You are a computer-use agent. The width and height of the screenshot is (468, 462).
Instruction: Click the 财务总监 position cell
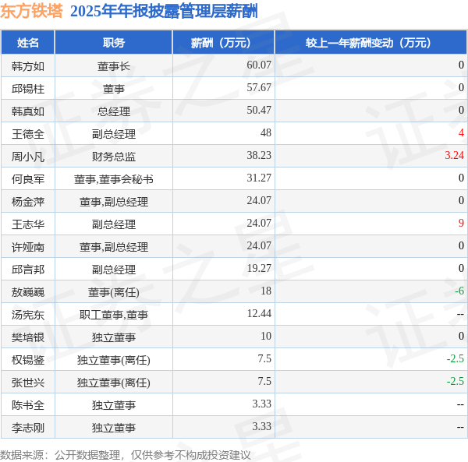pos(114,157)
